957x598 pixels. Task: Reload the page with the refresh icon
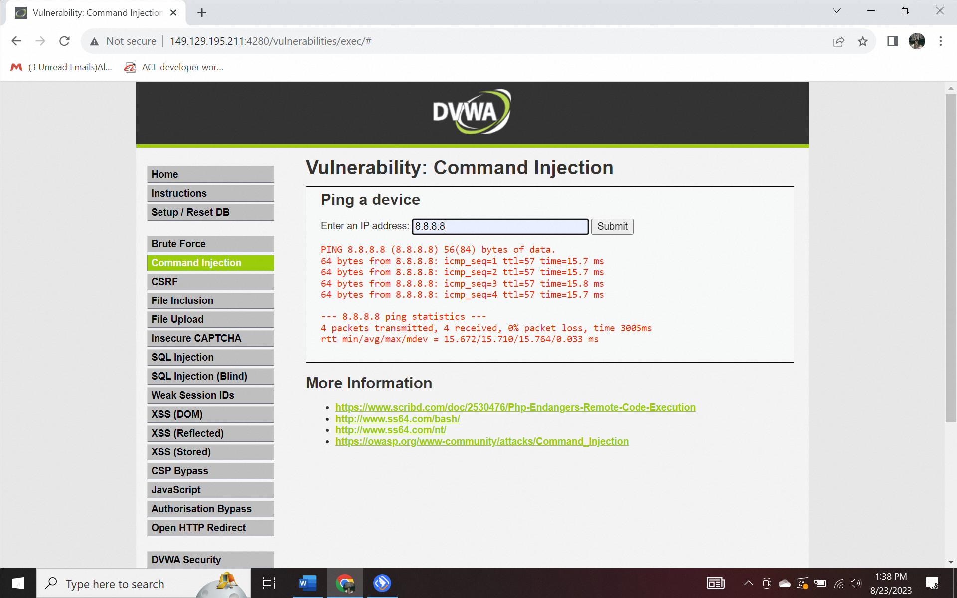tap(64, 41)
